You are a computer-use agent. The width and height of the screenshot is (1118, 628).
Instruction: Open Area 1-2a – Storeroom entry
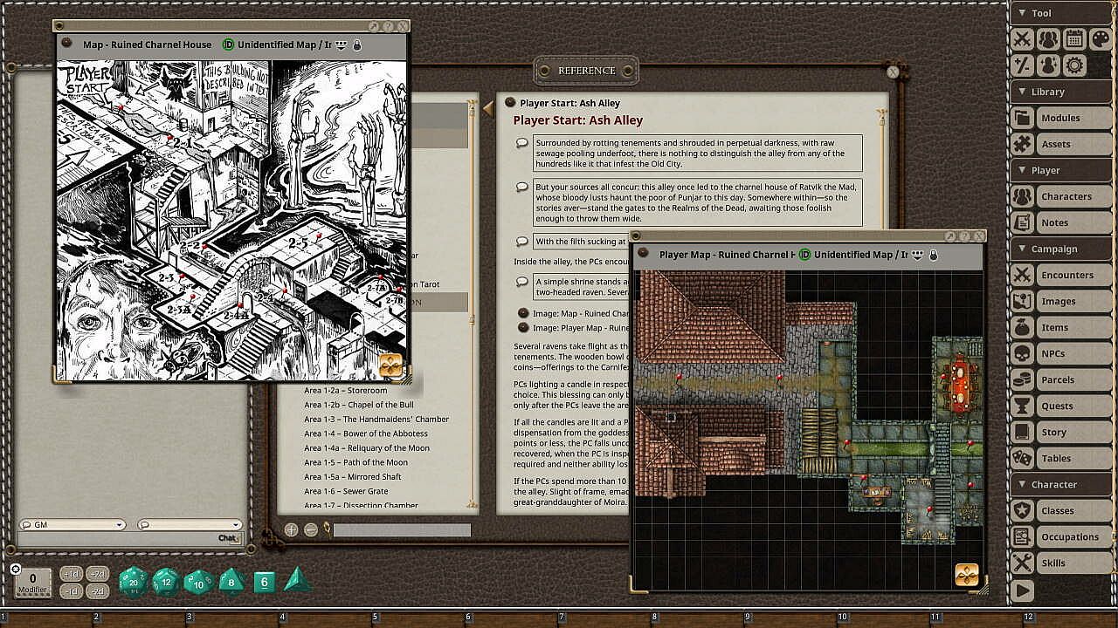click(345, 391)
